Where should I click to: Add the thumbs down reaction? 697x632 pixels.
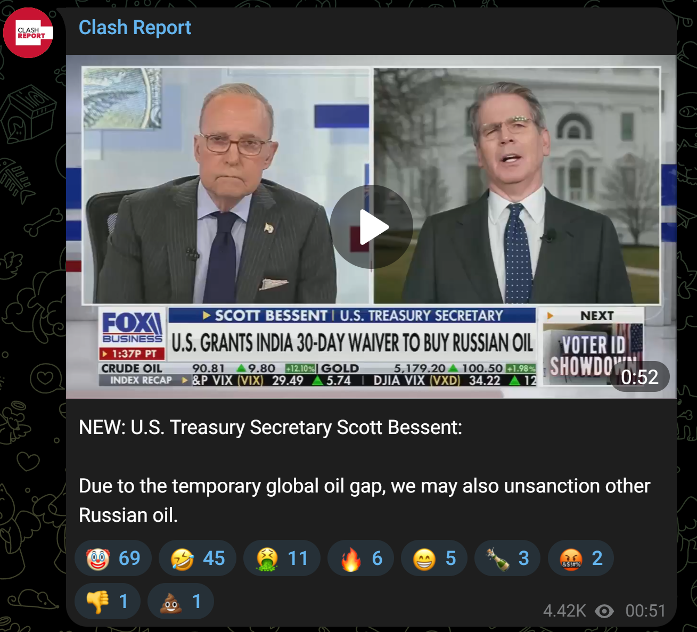tap(108, 601)
